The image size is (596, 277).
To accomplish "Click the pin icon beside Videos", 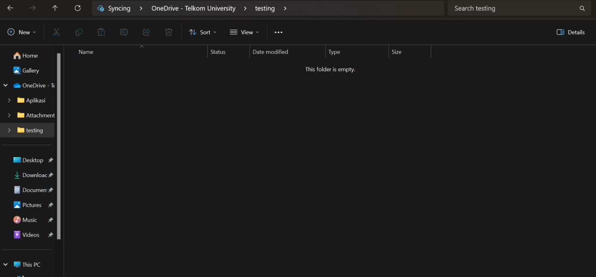I will point(51,235).
